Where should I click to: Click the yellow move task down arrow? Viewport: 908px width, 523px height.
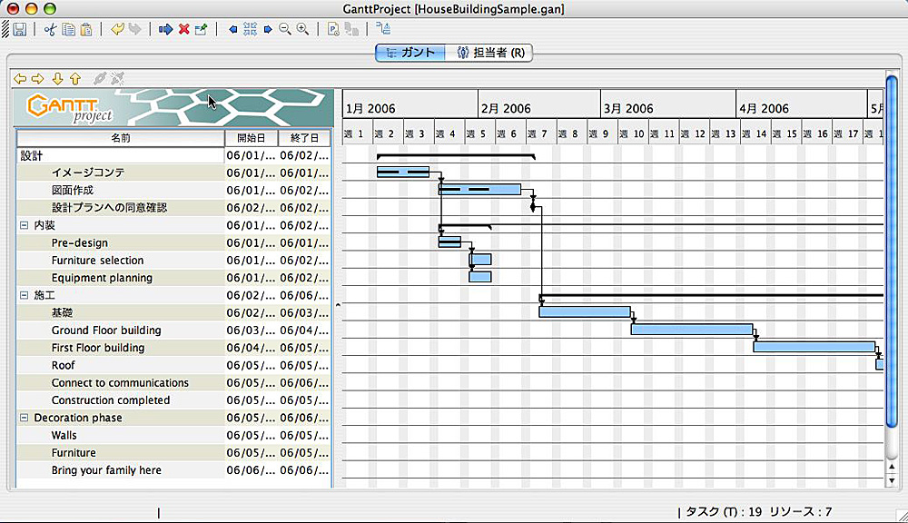click(x=57, y=79)
